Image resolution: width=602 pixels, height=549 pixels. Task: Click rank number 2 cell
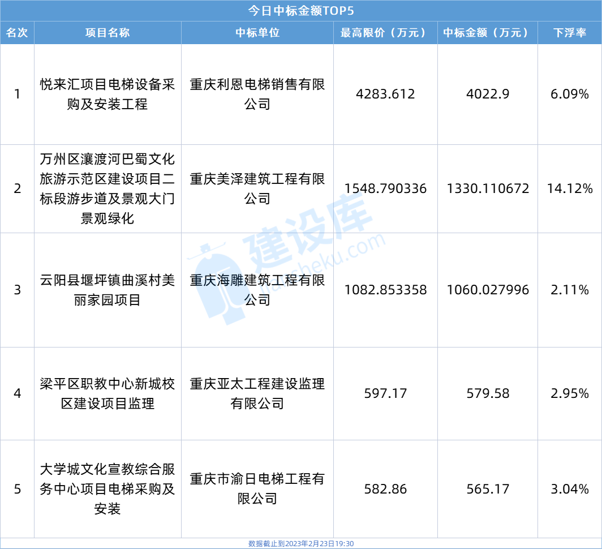pos(18,188)
